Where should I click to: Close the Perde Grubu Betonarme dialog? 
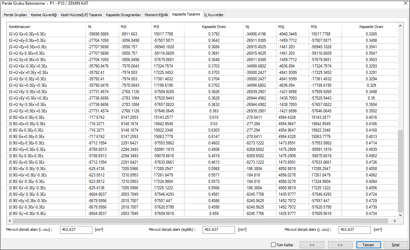tap(405, 3)
